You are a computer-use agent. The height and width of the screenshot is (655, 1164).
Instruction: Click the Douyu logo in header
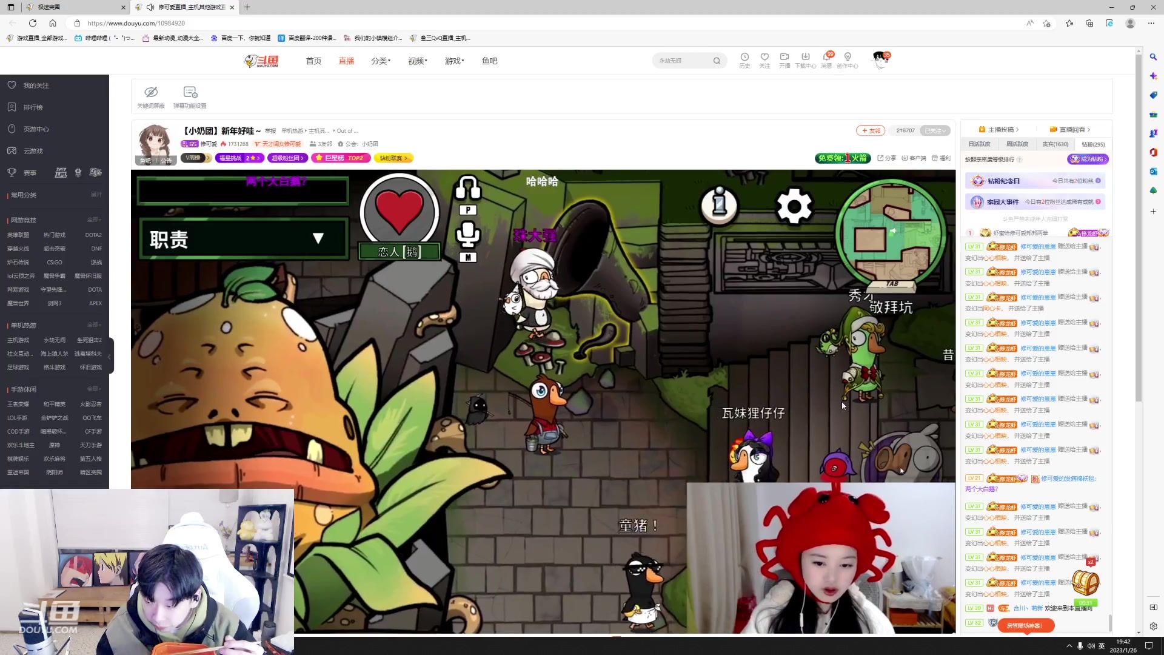tap(261, 61)
